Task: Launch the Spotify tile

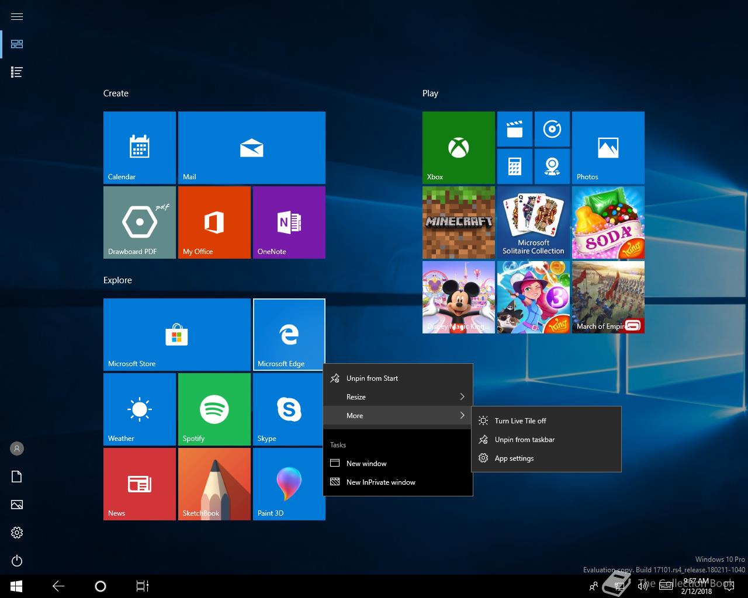Action: point(214,409)
